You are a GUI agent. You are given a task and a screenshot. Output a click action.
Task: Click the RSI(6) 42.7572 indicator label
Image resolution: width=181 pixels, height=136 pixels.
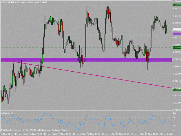[8, 113]
